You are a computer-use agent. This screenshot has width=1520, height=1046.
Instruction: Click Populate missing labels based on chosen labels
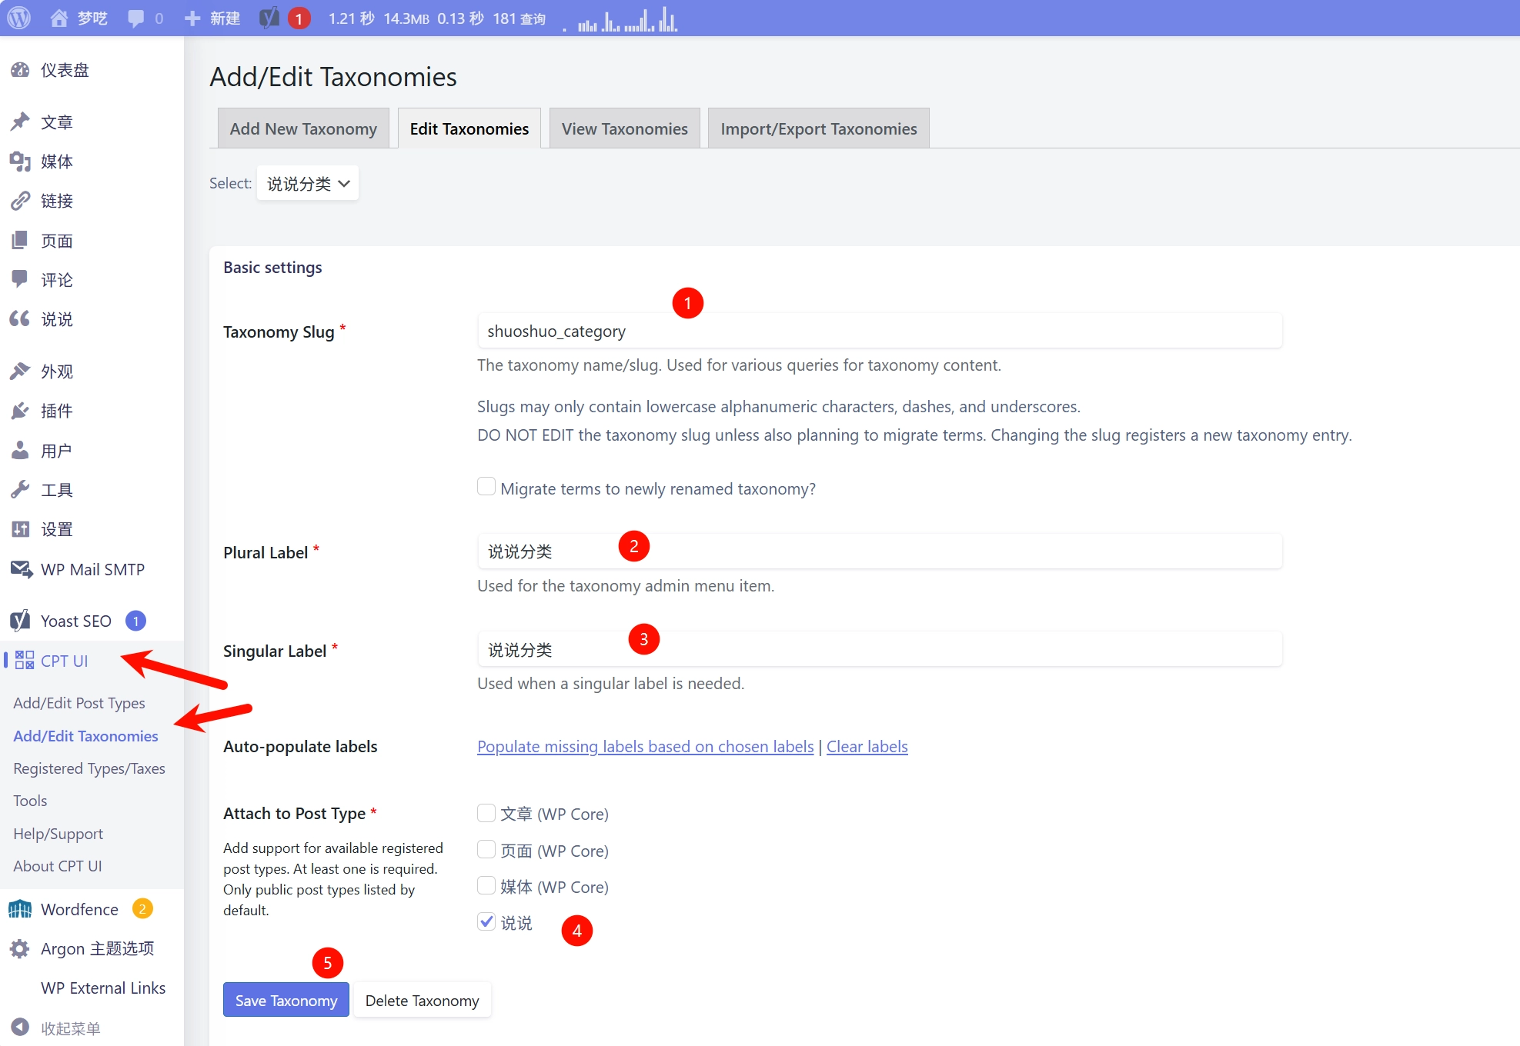point(645,746)
